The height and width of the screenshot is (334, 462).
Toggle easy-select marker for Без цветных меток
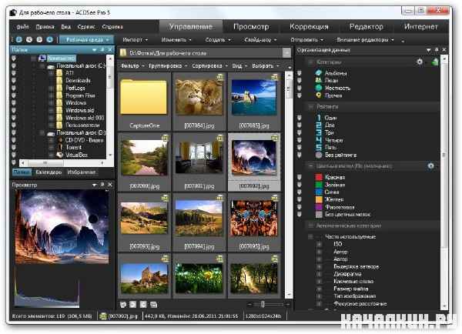(x=300, y=215)
